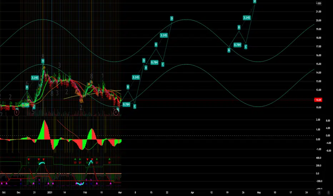Screen dimensions: 333x196
Task: Select the 0.784 label near the 15.00 level
Action: pyautogui.click(x=154, y=62)
